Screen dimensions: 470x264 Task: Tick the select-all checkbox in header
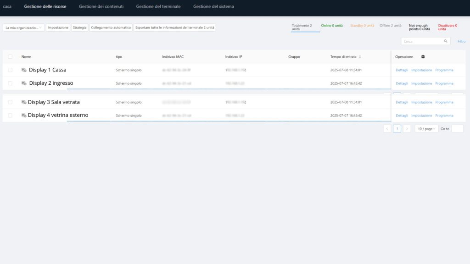[x=10, y=57]
